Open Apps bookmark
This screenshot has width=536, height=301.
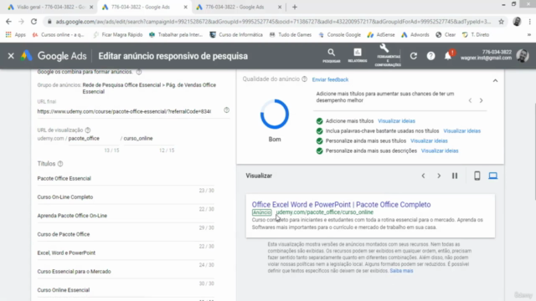pos(16,35)
